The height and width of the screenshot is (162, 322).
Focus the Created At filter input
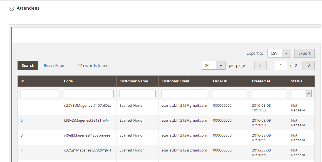pos(268,93)
